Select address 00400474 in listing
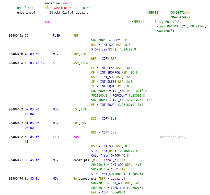The image size is (210, 195). (x=16, y=179)
